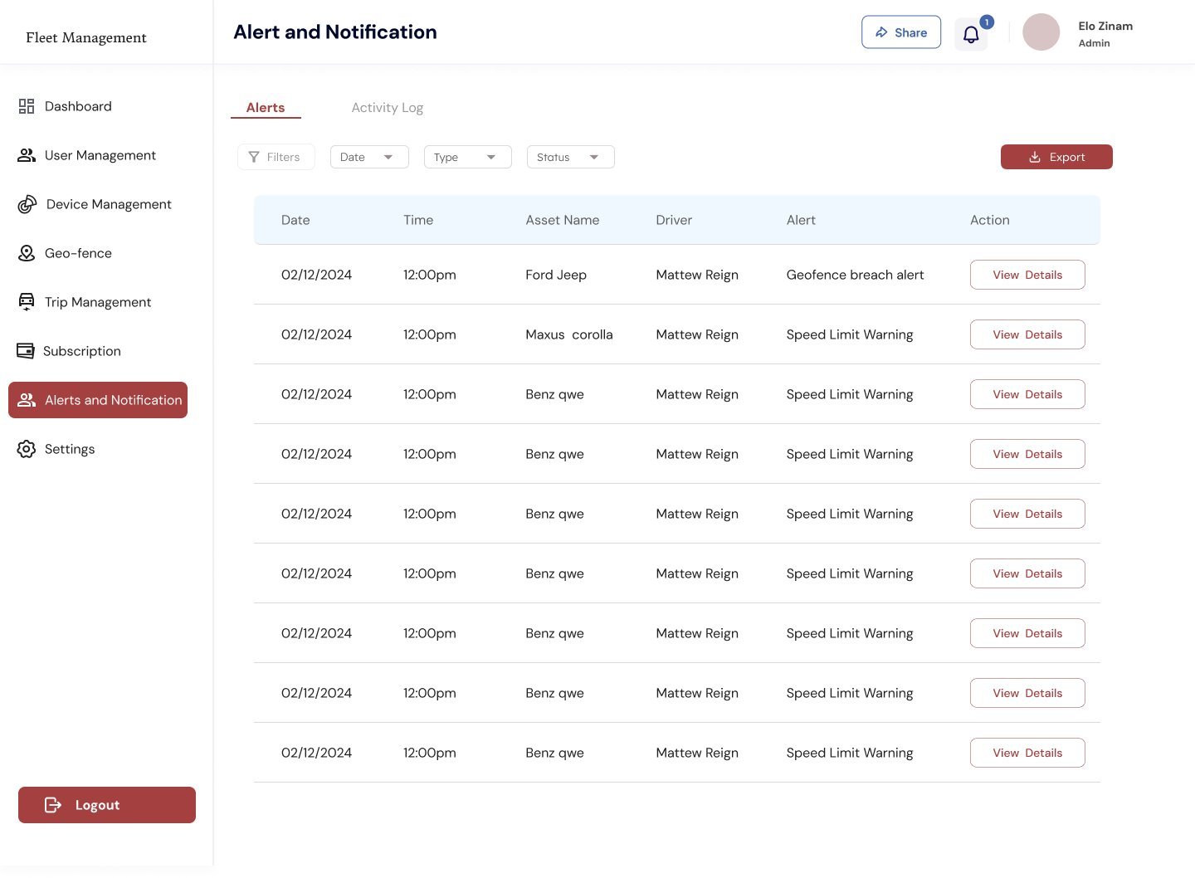Switch to the Alerts tab
1195x878 pixels.
tap(266, 108)
